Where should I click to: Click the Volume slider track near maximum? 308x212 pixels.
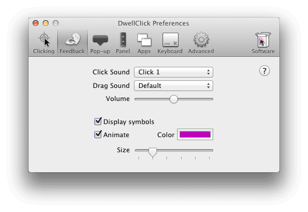[x=210, y=99]
